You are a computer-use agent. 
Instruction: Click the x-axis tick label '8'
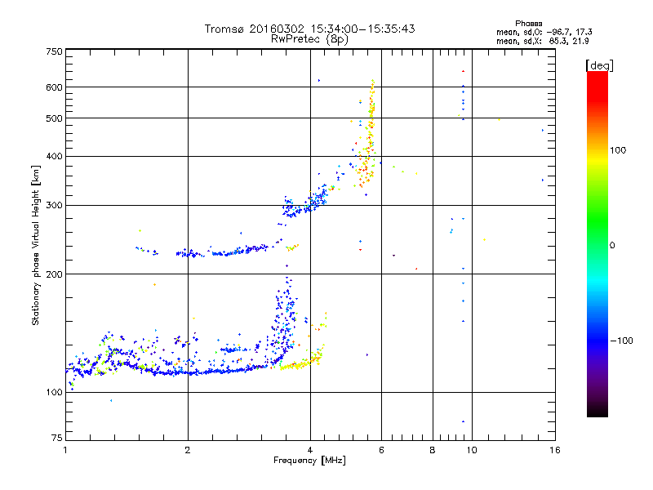pyautogui.click(x=433, y=450)
